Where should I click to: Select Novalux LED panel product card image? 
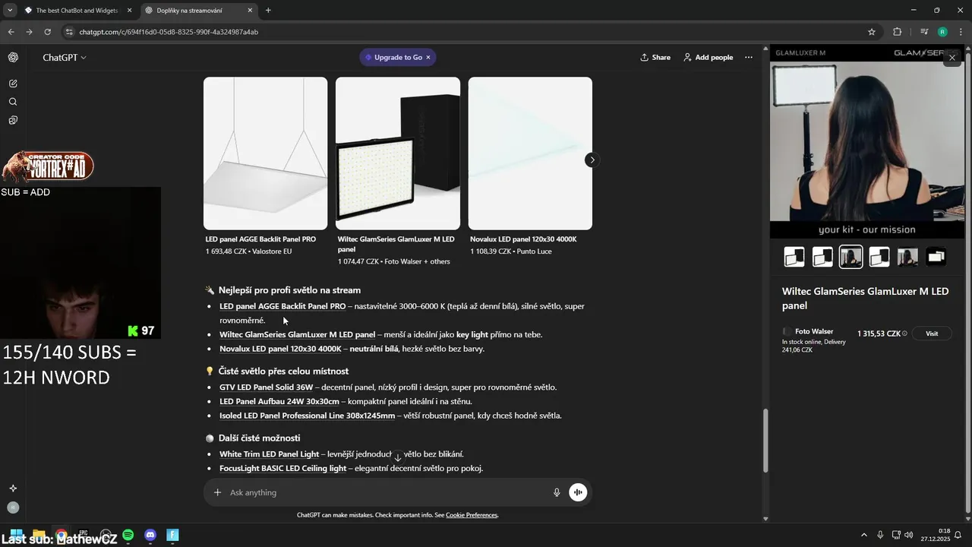pos(530,153)
